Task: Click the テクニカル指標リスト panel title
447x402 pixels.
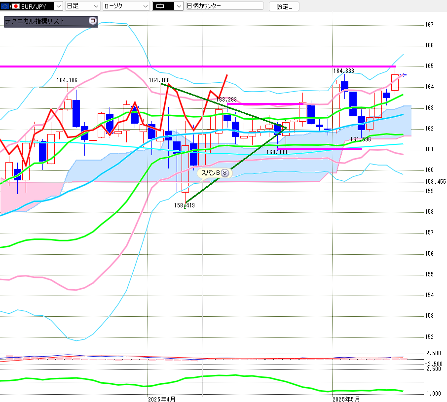Action: [35, 21]
